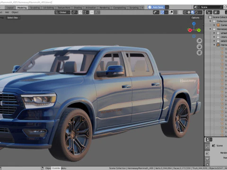Click the wheels collection box icon
Viewport: 227px width, 170px height.
pyautogui.click(x=218, y=33)
